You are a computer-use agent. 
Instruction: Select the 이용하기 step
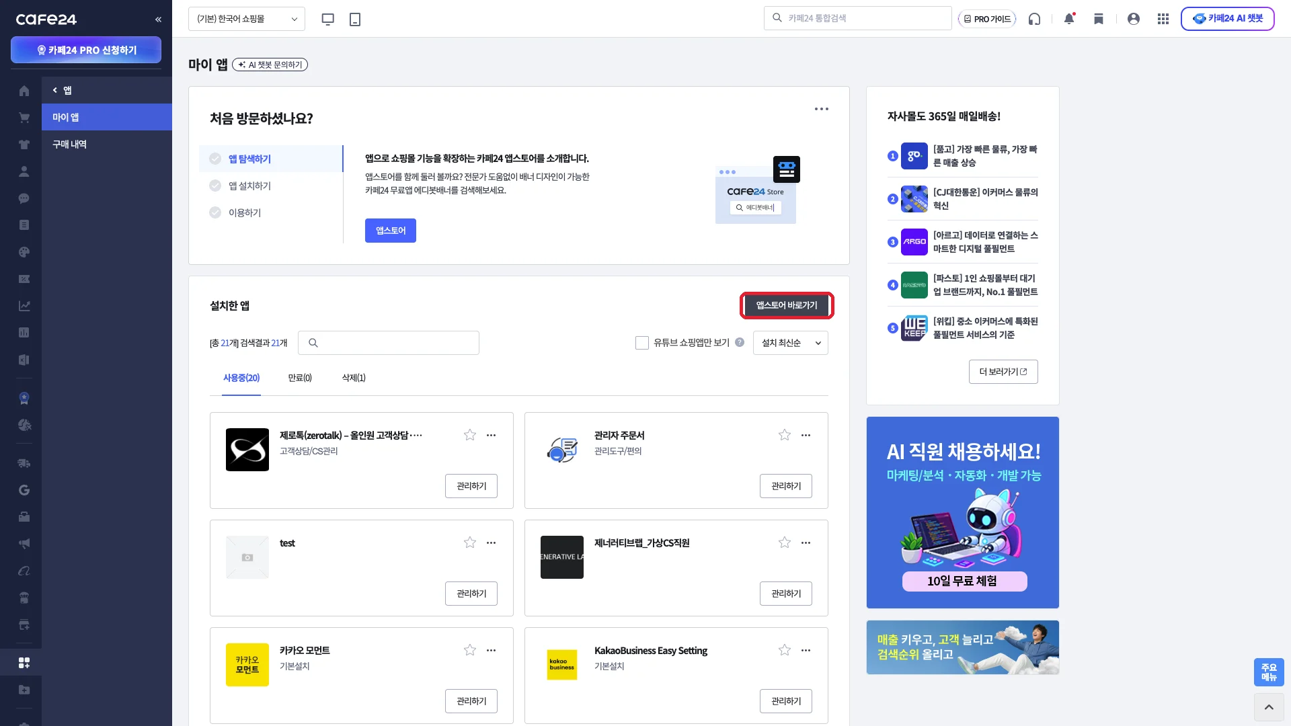tap(271, 212)
